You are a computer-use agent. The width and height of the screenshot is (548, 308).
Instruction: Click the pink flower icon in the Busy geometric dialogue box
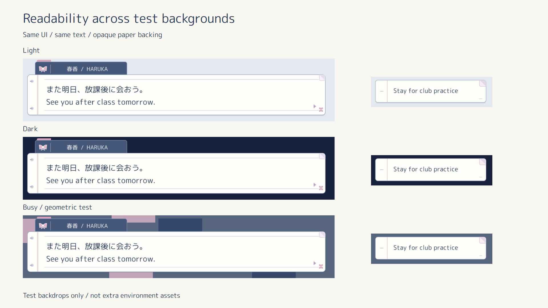coord(321,266)
